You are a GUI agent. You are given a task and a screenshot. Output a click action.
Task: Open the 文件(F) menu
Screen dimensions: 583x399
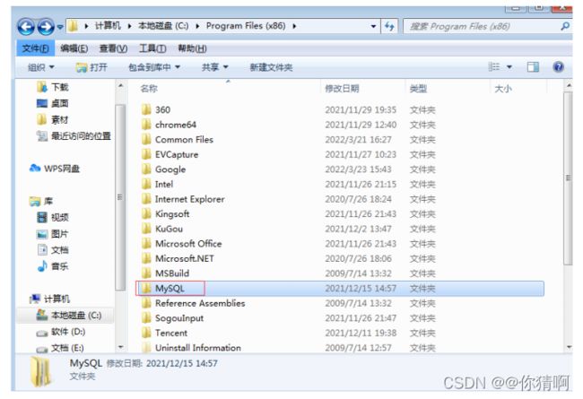(x=35, y=48)
